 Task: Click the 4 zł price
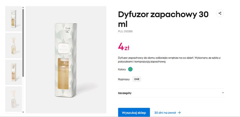coord(123,46)
